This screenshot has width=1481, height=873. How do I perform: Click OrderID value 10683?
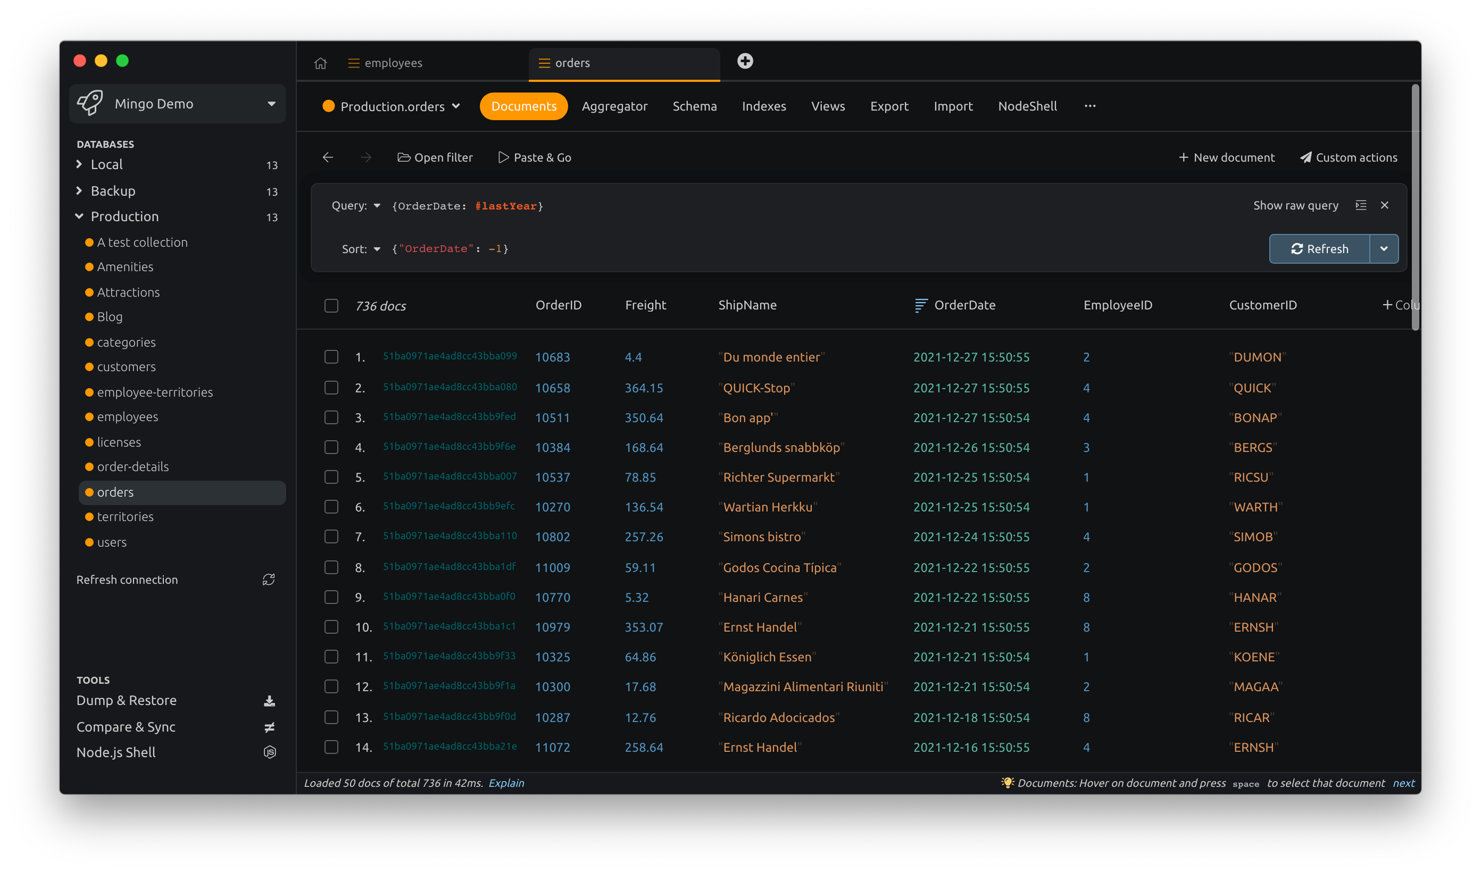552,357
